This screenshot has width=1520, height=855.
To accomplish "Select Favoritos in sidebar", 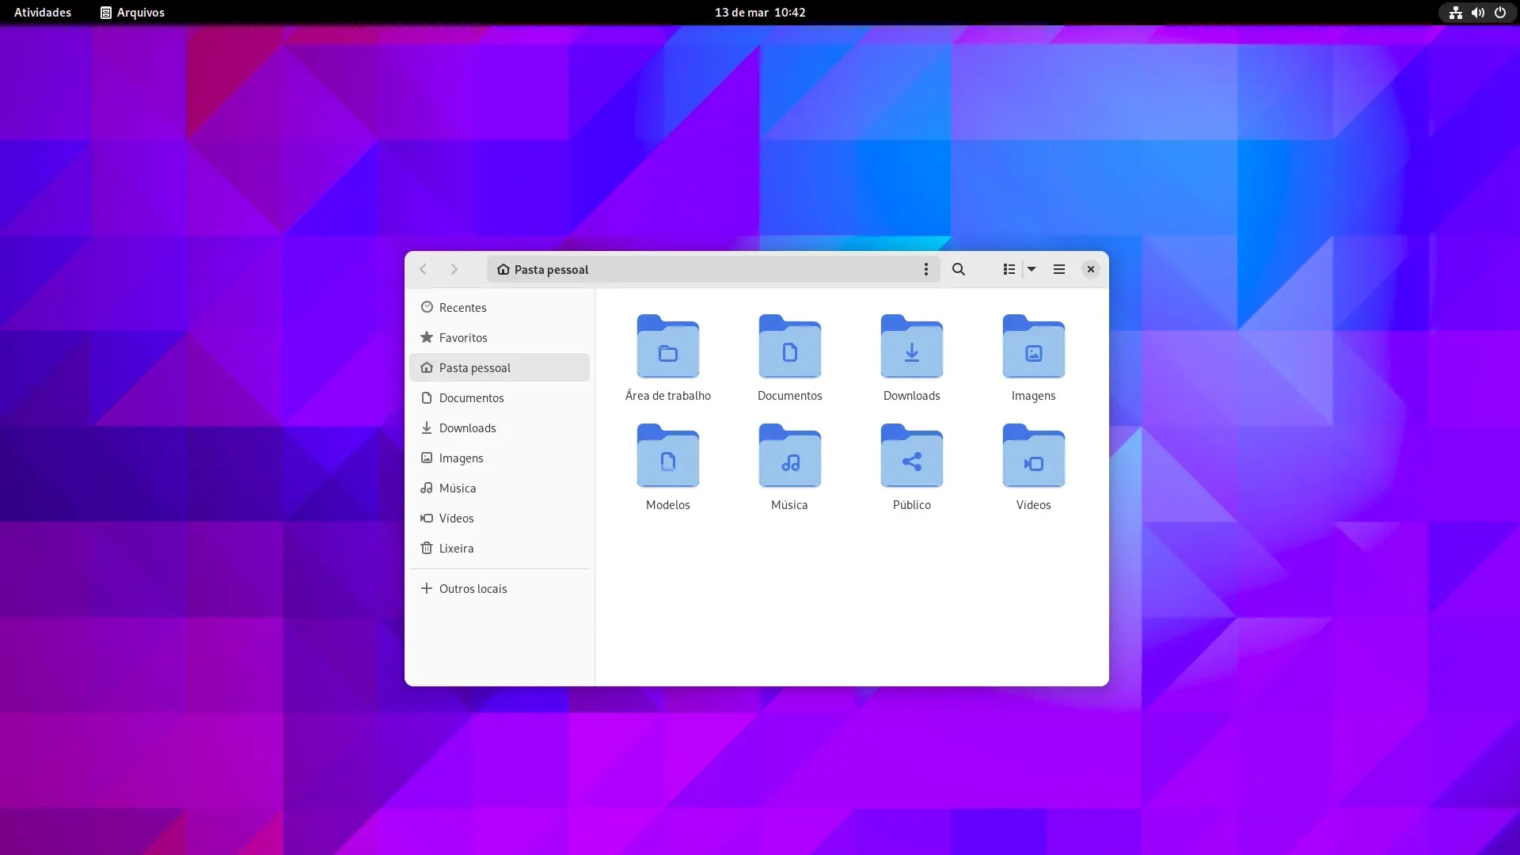I will [500, 337].
